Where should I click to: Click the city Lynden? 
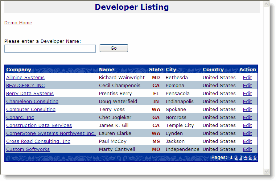tap(174, 133)
